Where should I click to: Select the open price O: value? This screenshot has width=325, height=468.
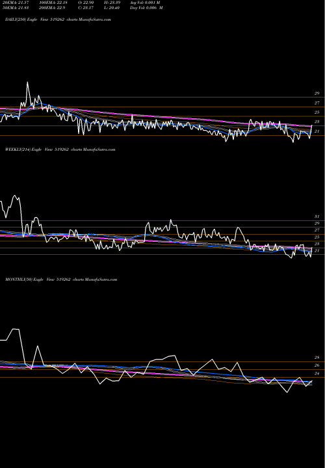click(x=86, y=3)
